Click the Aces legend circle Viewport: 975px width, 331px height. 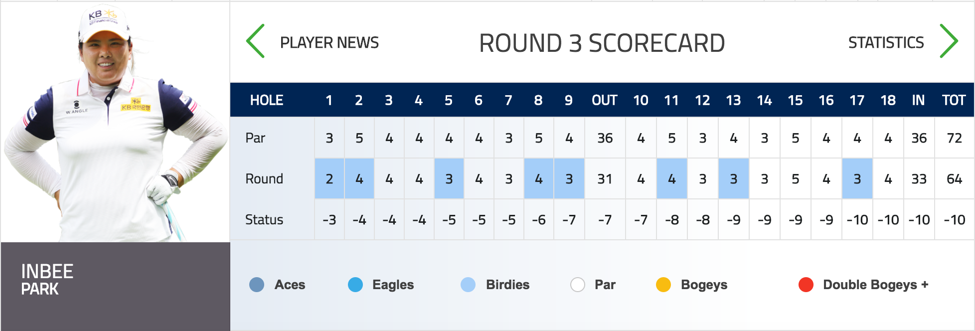coord(257,285)
